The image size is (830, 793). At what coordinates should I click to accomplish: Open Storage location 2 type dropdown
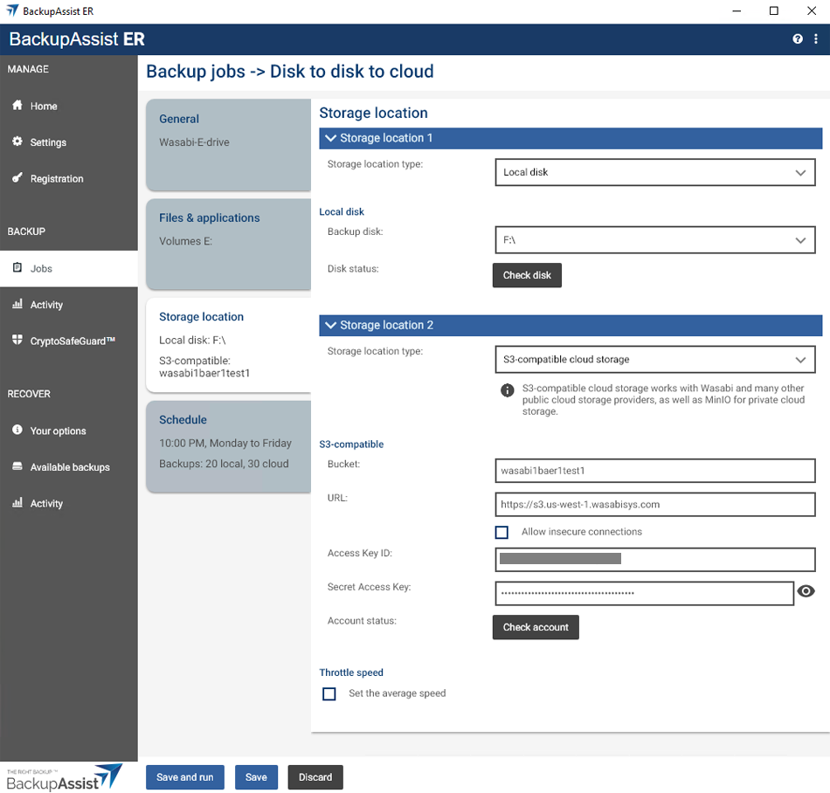click(x=654, y=360)
